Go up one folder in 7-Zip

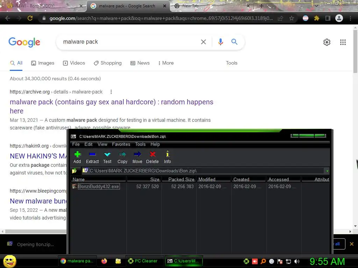pos(74,171)
